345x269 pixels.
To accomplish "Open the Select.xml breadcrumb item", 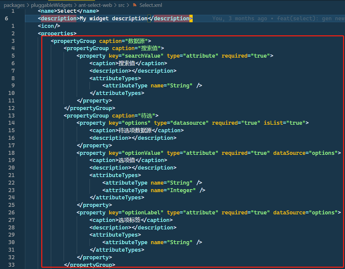I will point(150,5).
